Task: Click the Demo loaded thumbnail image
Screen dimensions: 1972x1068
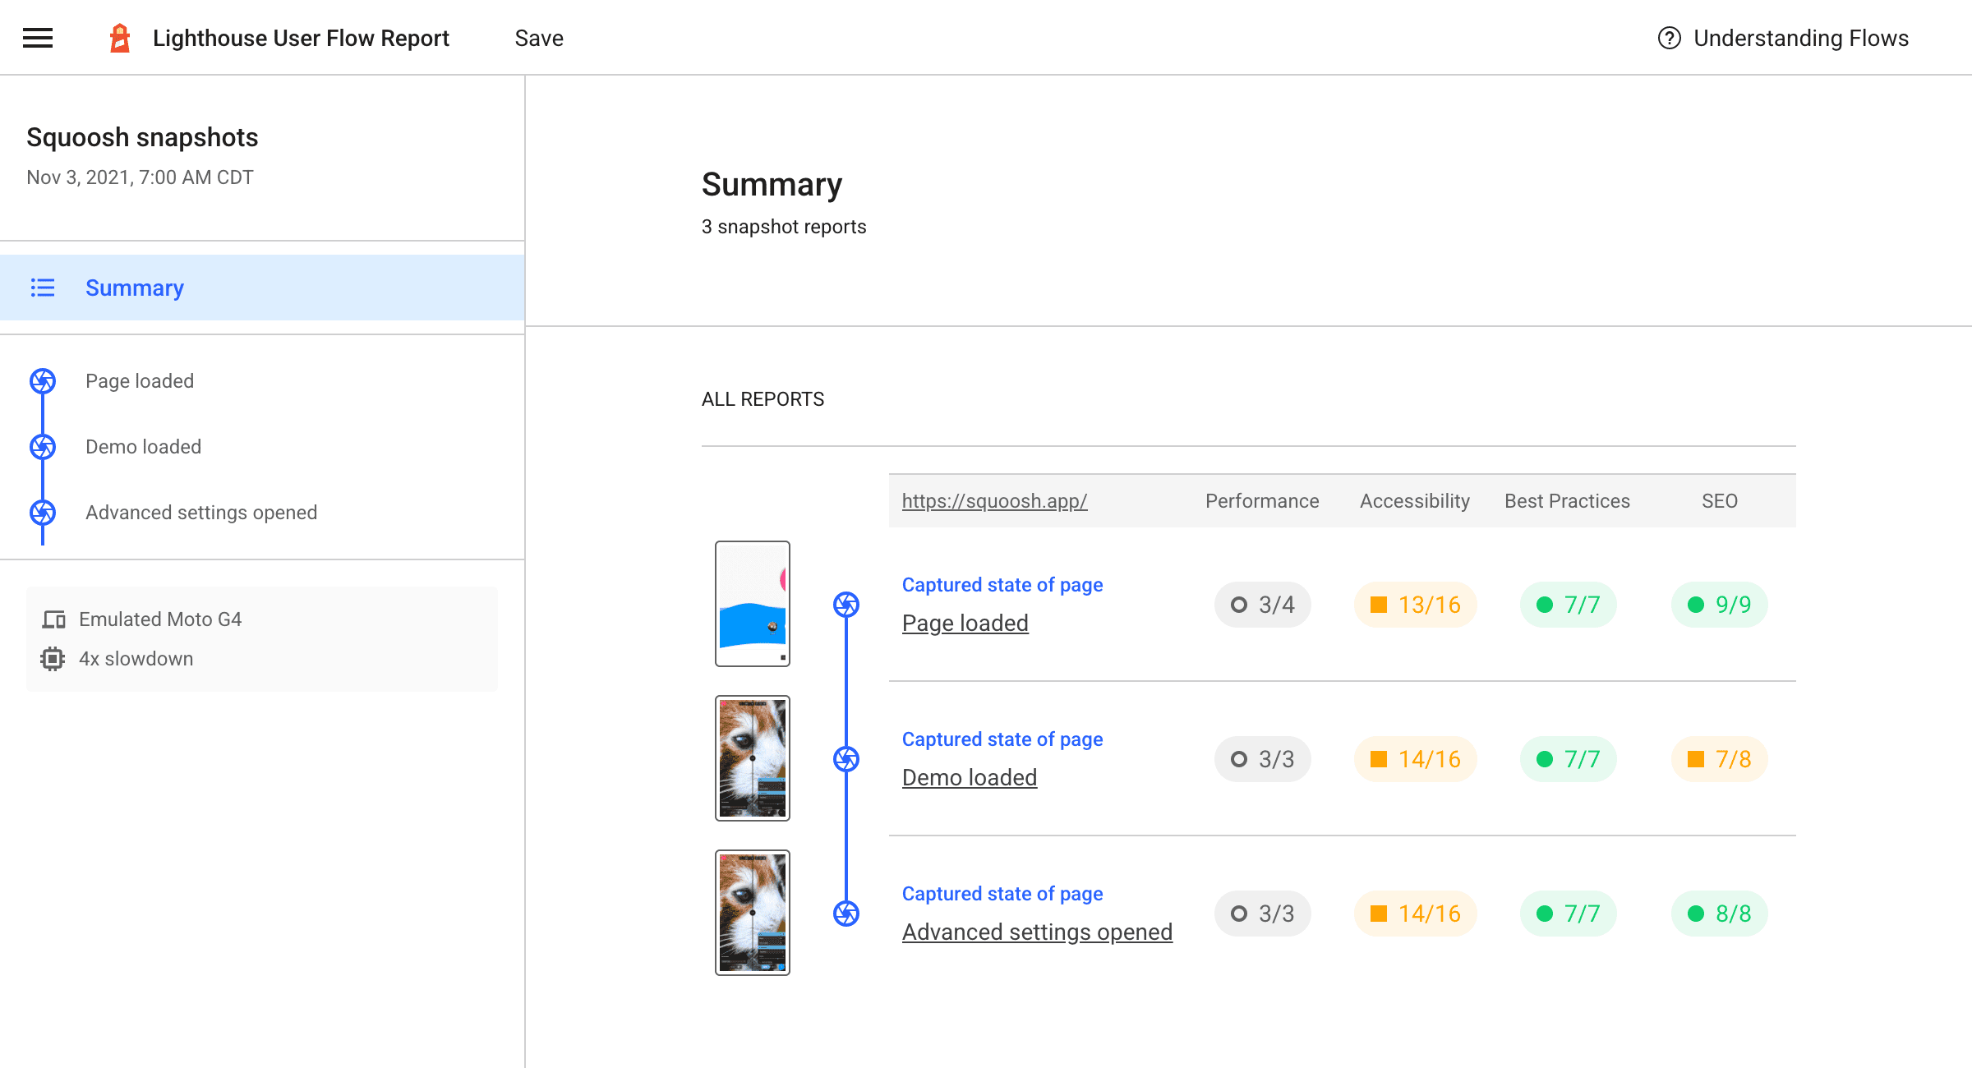Action: 749,757
